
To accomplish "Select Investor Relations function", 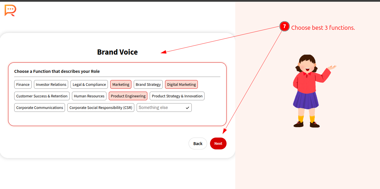I will [x=51, y=84].
